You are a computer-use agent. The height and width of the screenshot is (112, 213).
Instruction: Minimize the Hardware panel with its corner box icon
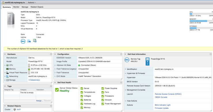click(51, 54)
